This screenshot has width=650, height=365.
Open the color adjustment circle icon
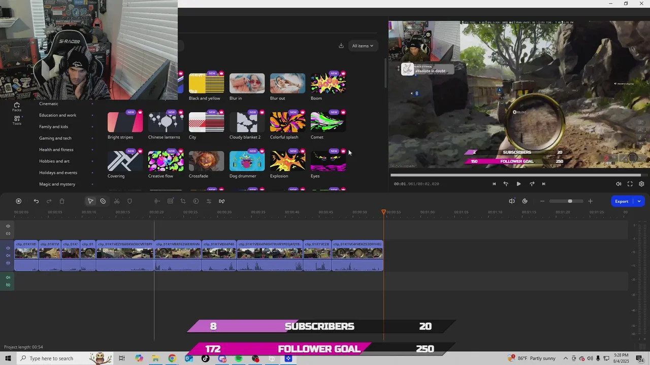pos(196,201)
